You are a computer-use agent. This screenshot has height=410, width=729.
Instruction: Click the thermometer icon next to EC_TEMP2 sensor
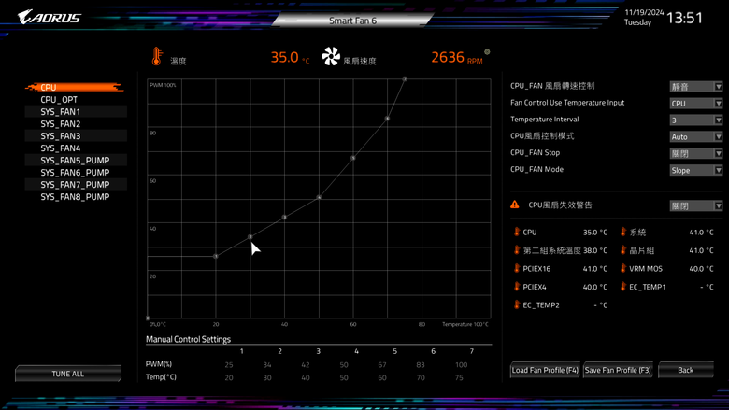coord(517,304)
